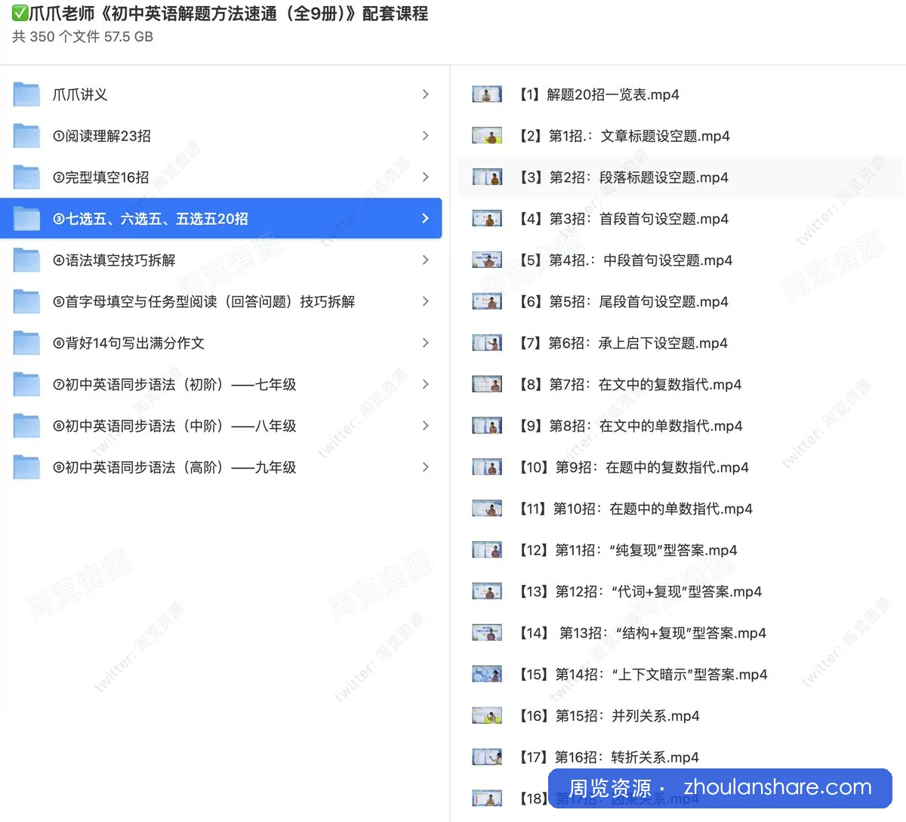Select the ①阅读理解23招 folder icon
Image resolution: width=906 pixels, height=822 pixels.
[26, 136]
